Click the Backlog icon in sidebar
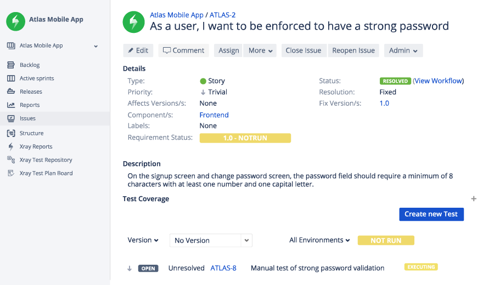Screen dimensions: 483x285 [10, 65]
